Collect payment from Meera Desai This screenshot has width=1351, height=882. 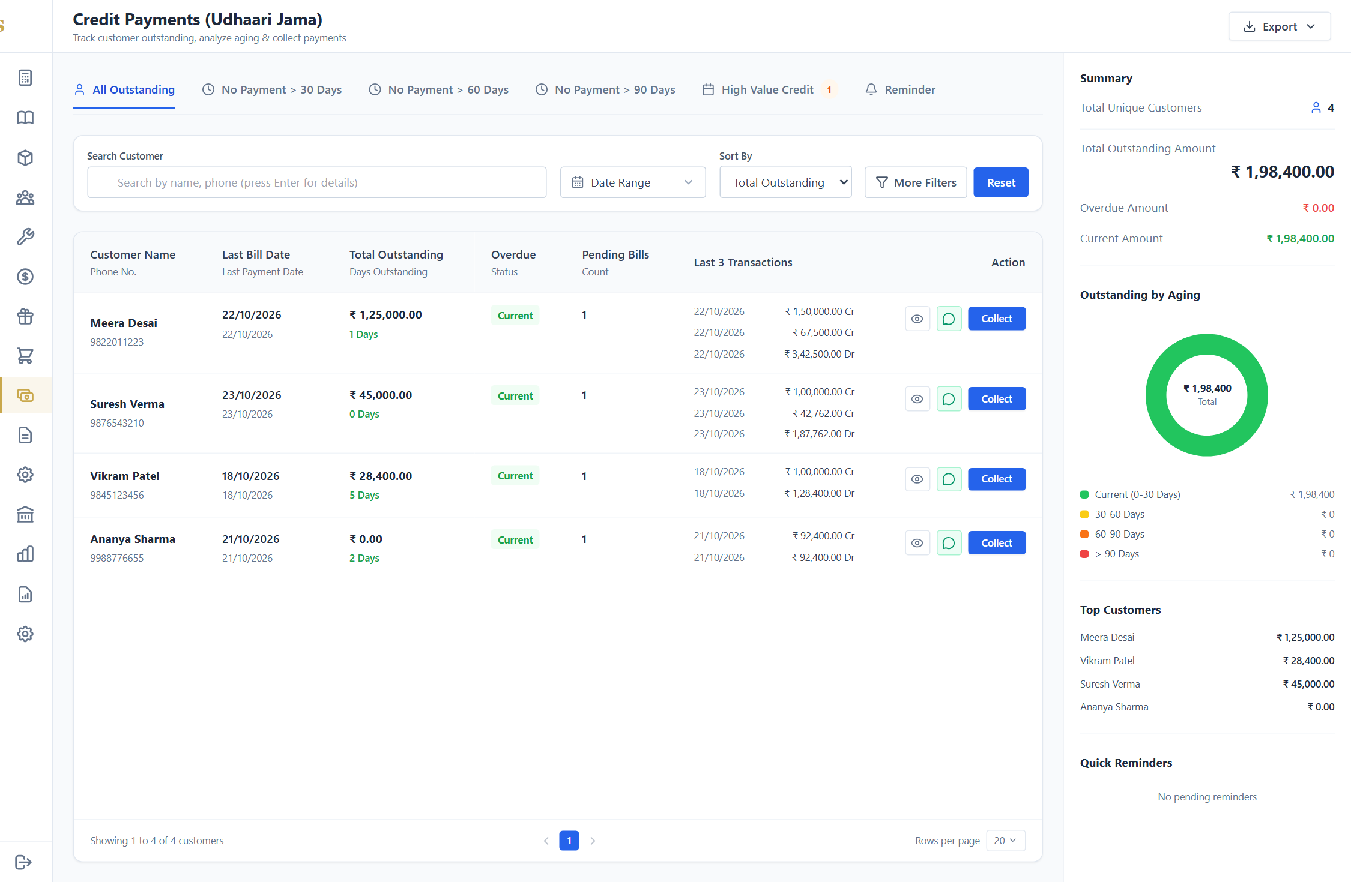point(997,319)
